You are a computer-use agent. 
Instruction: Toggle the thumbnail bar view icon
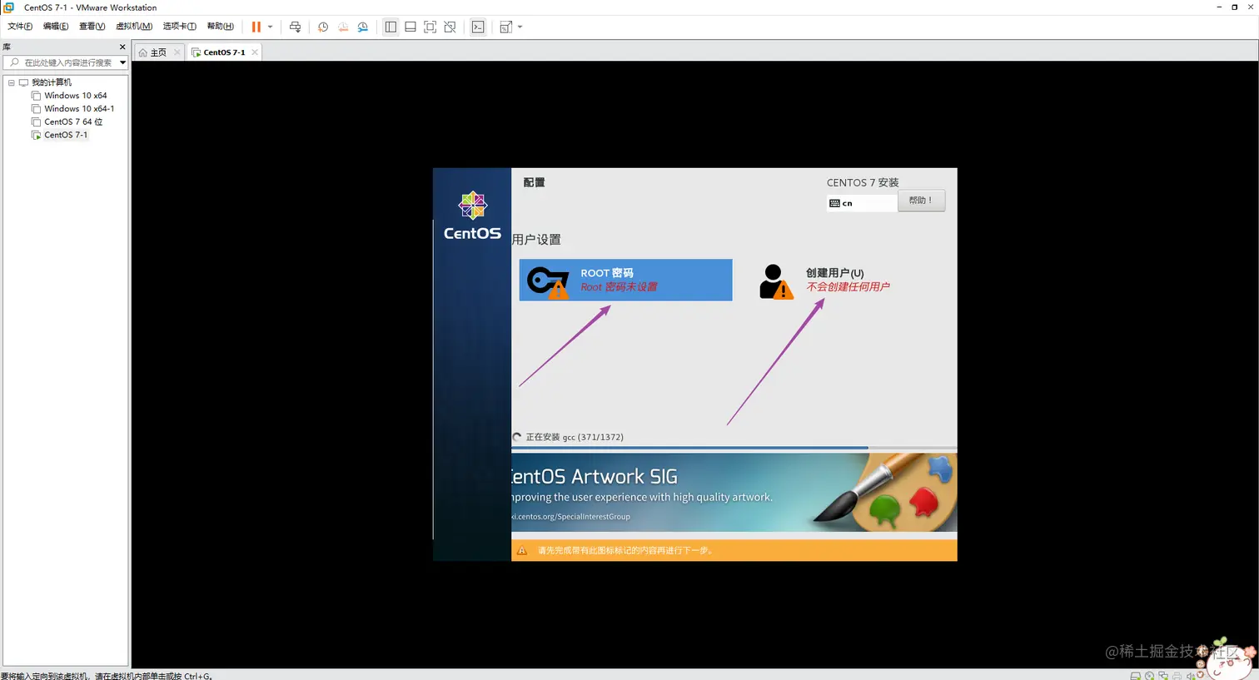[411, 27]
